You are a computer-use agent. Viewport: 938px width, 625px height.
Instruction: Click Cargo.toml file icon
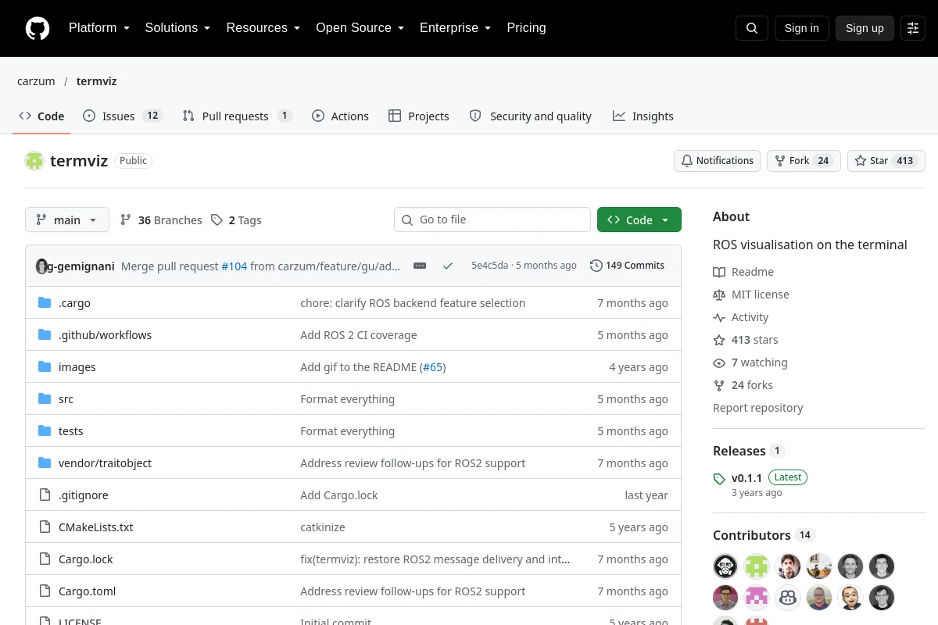point(45,591)
